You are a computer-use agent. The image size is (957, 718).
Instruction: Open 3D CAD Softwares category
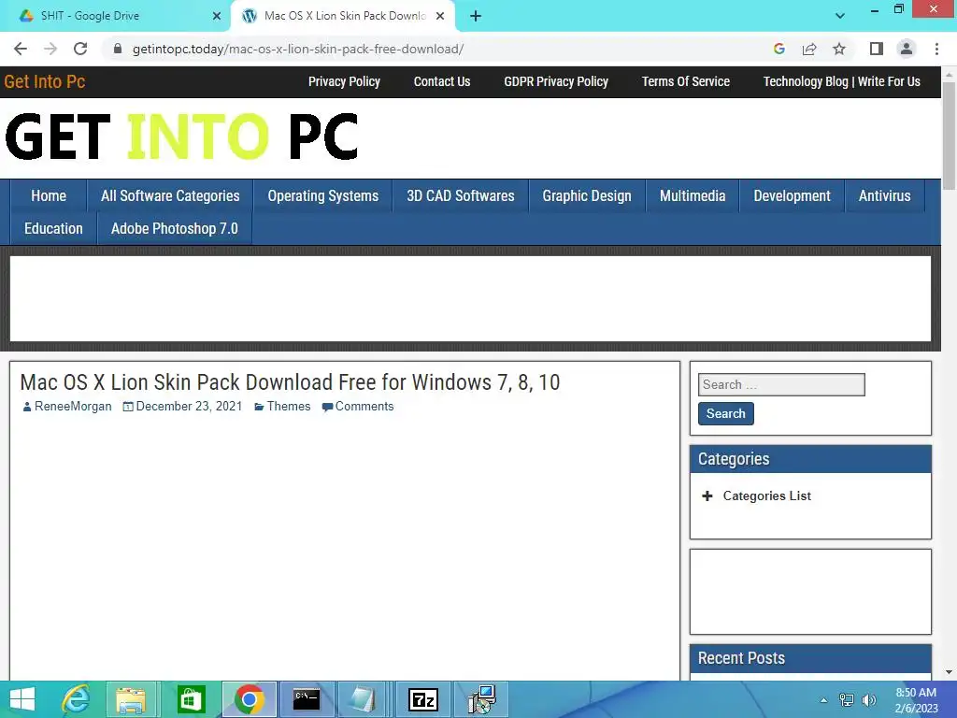pos(461,196)
